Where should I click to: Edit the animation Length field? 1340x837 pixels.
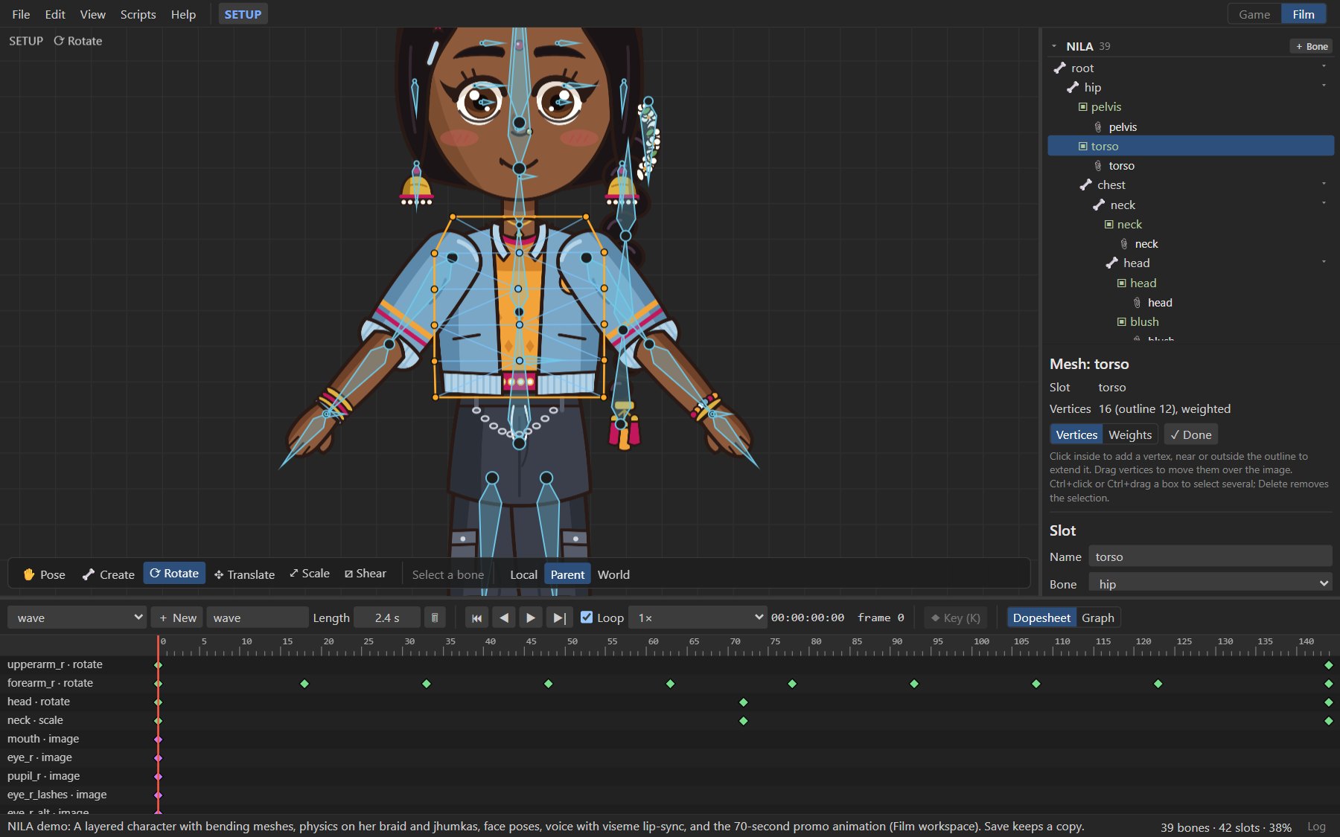pyautogui.click(x=387, y=618)
